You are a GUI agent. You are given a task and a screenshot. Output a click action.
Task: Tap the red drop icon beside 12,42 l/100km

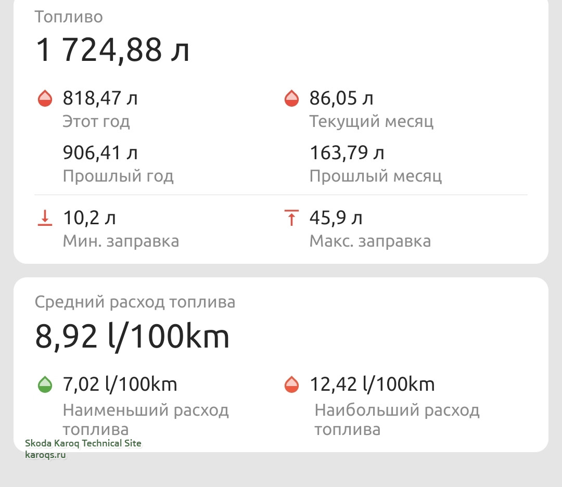coord(291,385)
